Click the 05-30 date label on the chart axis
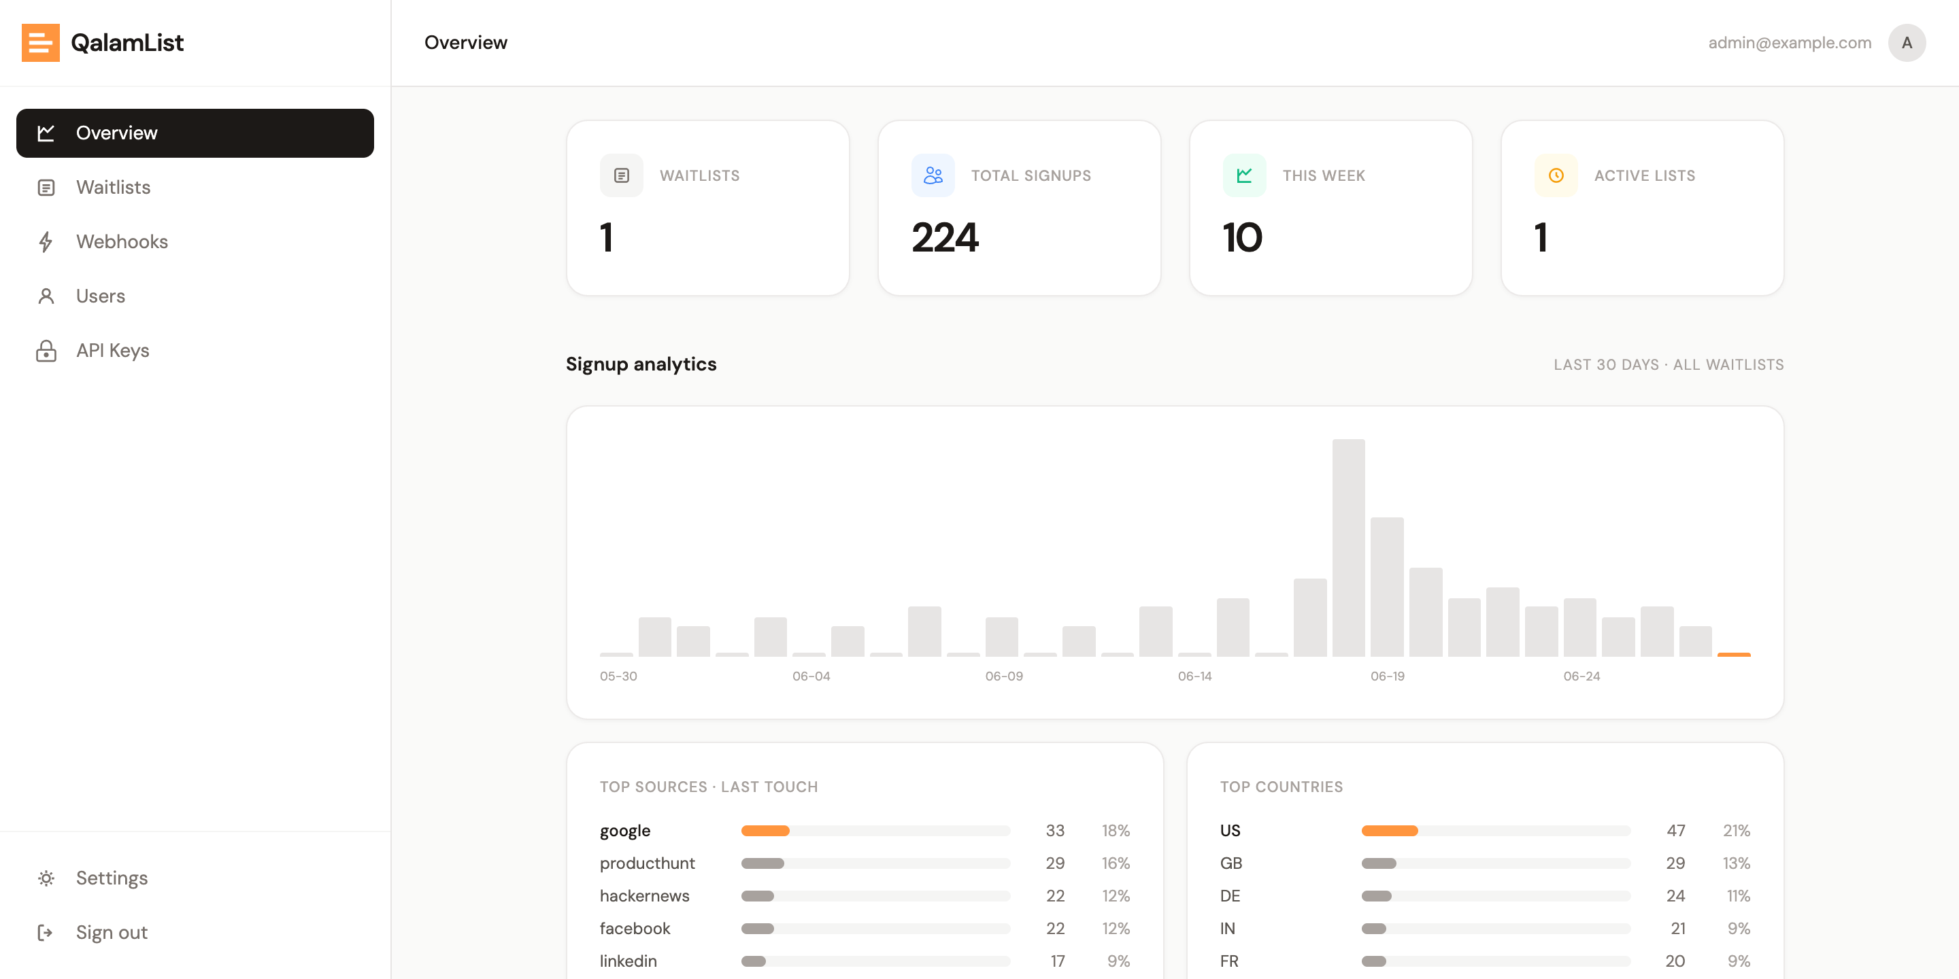1959x979 pixels. tap(618, 676)
